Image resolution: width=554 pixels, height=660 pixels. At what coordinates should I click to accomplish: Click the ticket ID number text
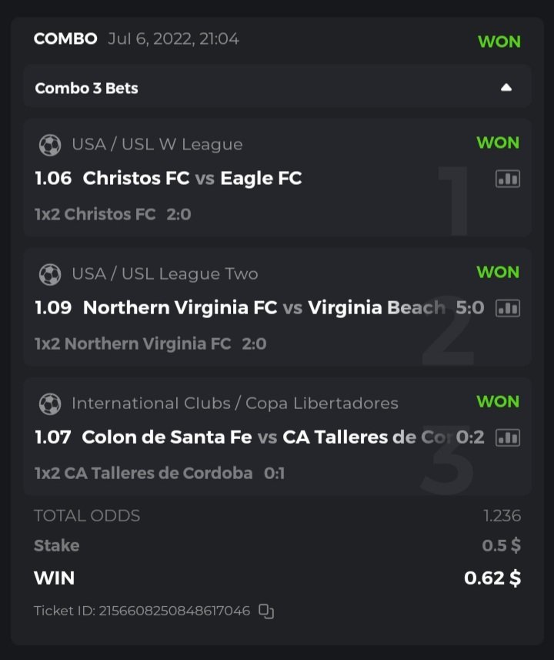[x=175, y=611]
